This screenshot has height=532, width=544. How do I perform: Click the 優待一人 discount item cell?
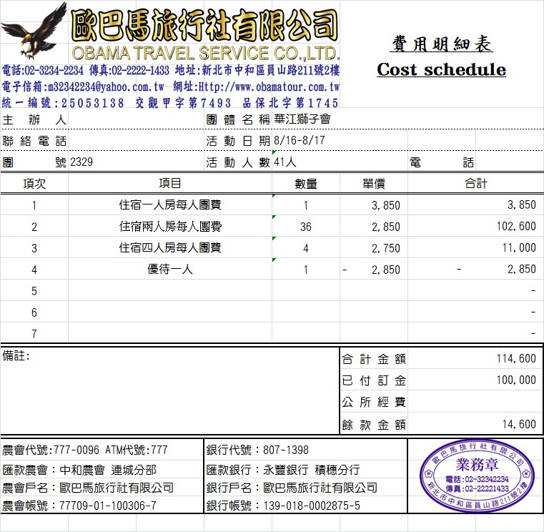[x=170, y=270]
